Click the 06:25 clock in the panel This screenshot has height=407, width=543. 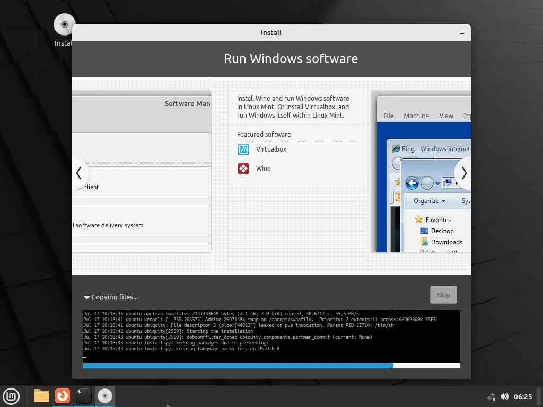click(522, 396)
